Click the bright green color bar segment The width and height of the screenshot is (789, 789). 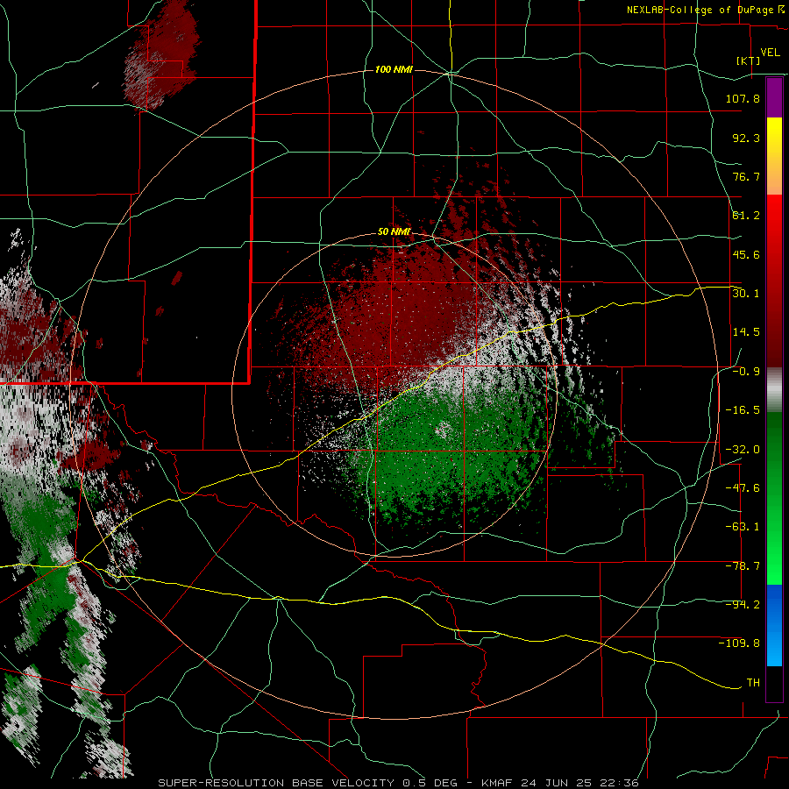774,498
